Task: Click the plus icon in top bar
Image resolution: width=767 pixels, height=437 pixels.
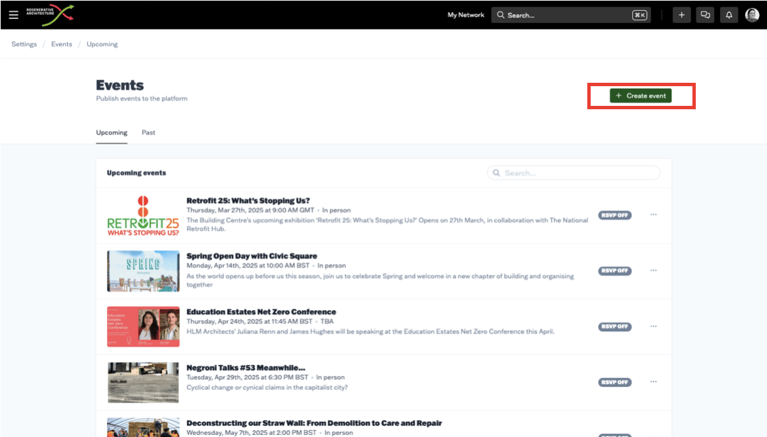Action: 682,15
